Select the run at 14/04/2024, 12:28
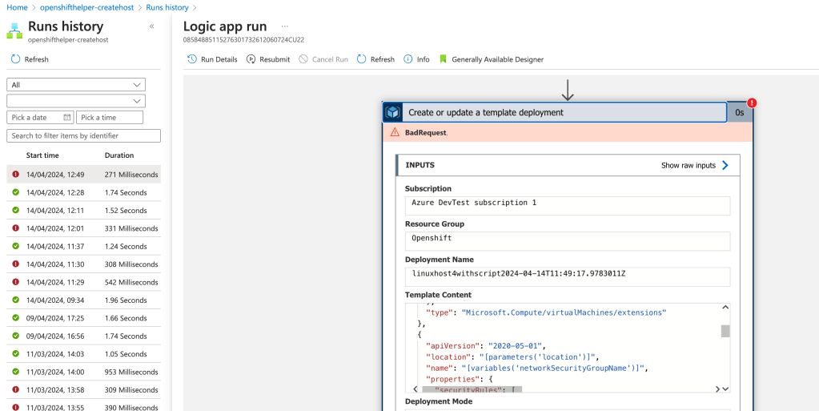This screenshot has height=411, width=819. [x=83, y=192]
